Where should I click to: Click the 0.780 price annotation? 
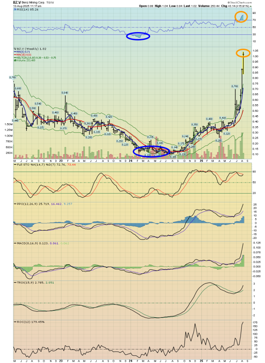(13, 78)
